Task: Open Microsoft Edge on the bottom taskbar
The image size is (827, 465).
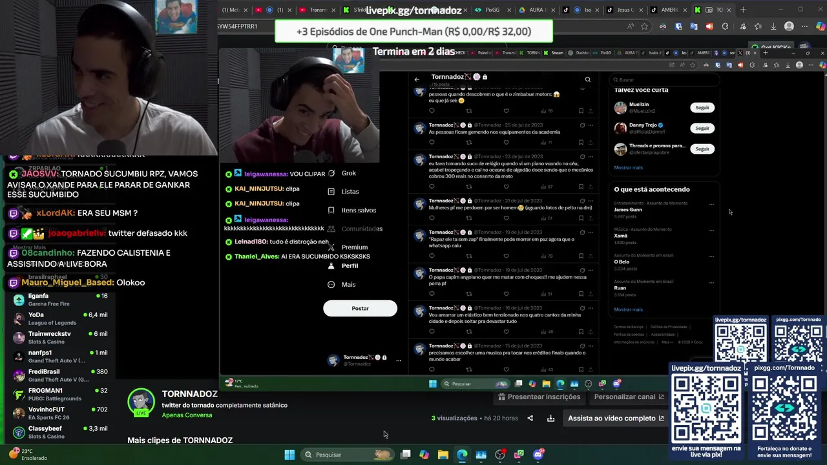Action: pos(462,455)
